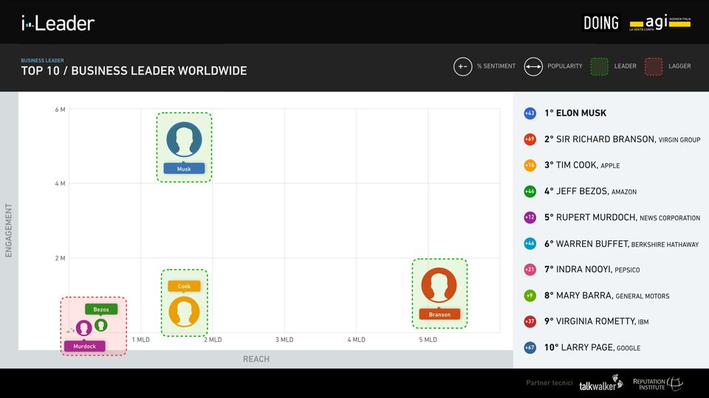
Task: Click the % Sentiment plus-minus legend icon
Action: [x=462, y=66]
